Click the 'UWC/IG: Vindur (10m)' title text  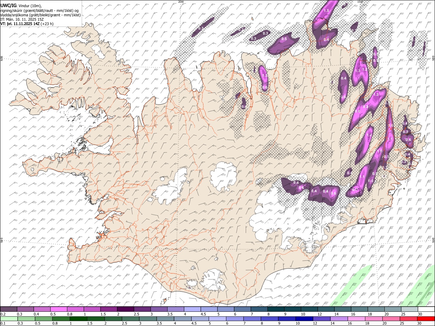click(x=21, y=5)
